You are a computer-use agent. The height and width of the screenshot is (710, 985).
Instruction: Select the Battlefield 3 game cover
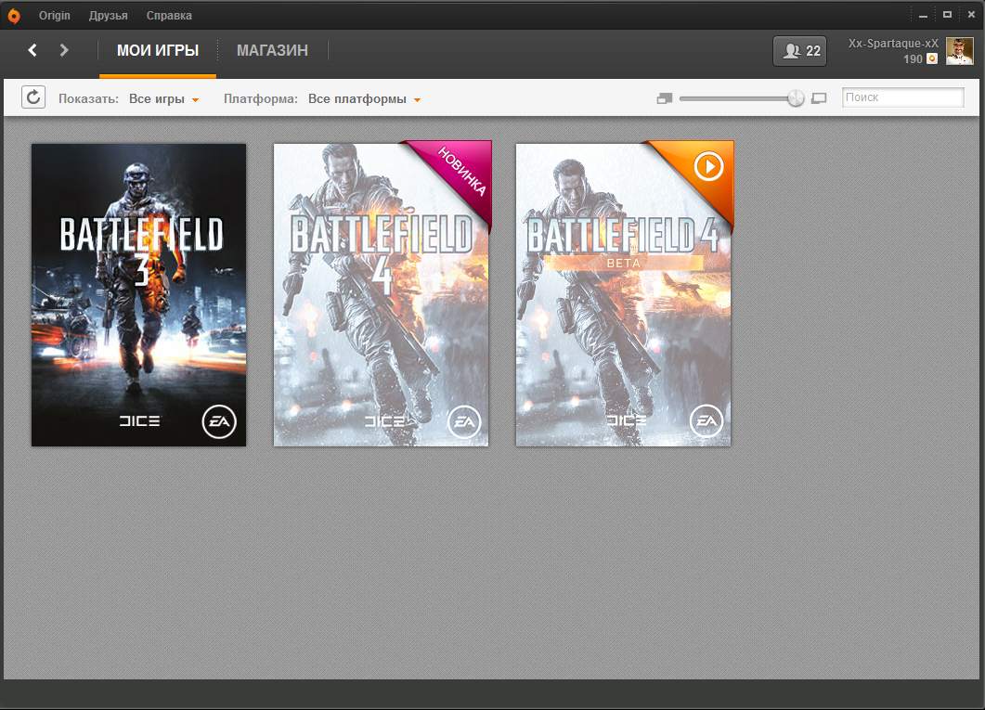139,295
